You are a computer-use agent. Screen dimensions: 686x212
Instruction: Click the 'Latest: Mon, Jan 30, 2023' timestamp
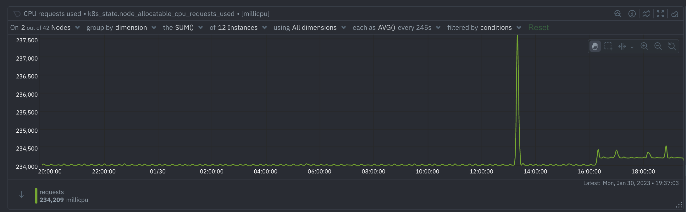(631, 183)
